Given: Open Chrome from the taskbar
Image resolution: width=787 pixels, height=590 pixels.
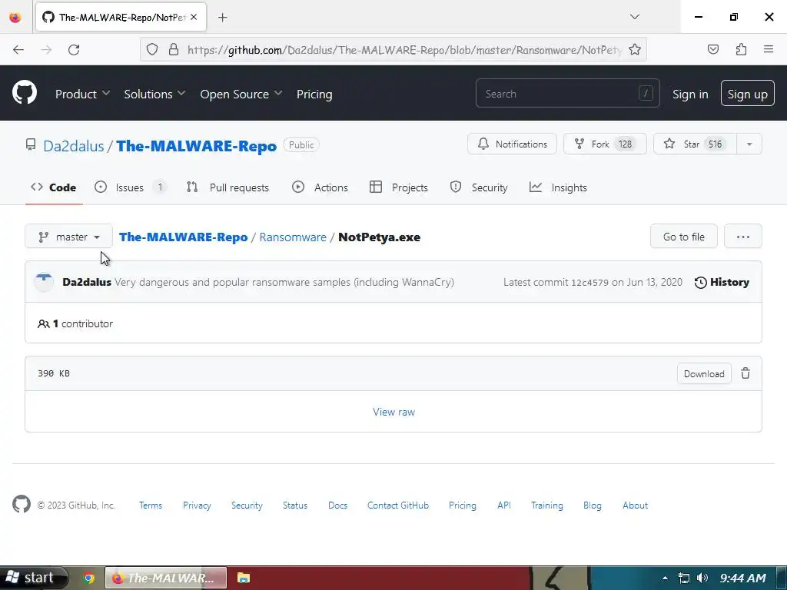Looking at the screenshot, I should 89,578.
